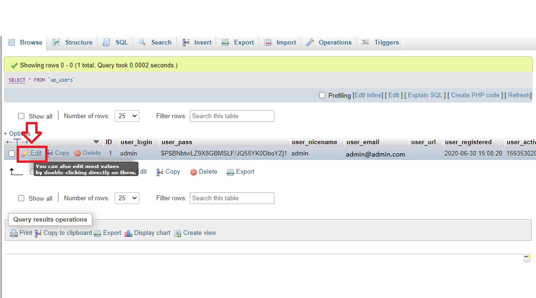
Task: Click the upper Filter rows search field
Action: pyautogui.click(x=232, y=116)
